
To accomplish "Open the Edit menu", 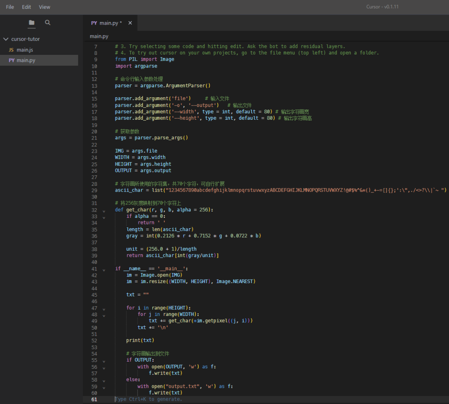I will click(x=27, y=7).
